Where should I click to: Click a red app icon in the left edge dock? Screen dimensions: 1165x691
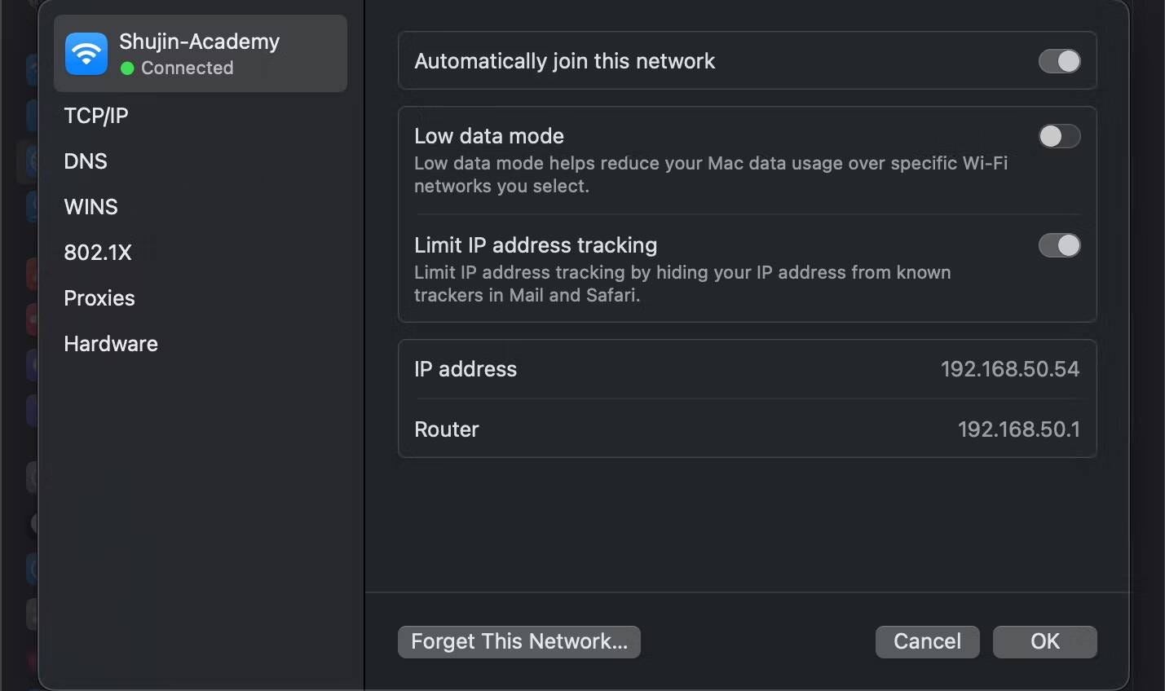pos(33,274)
